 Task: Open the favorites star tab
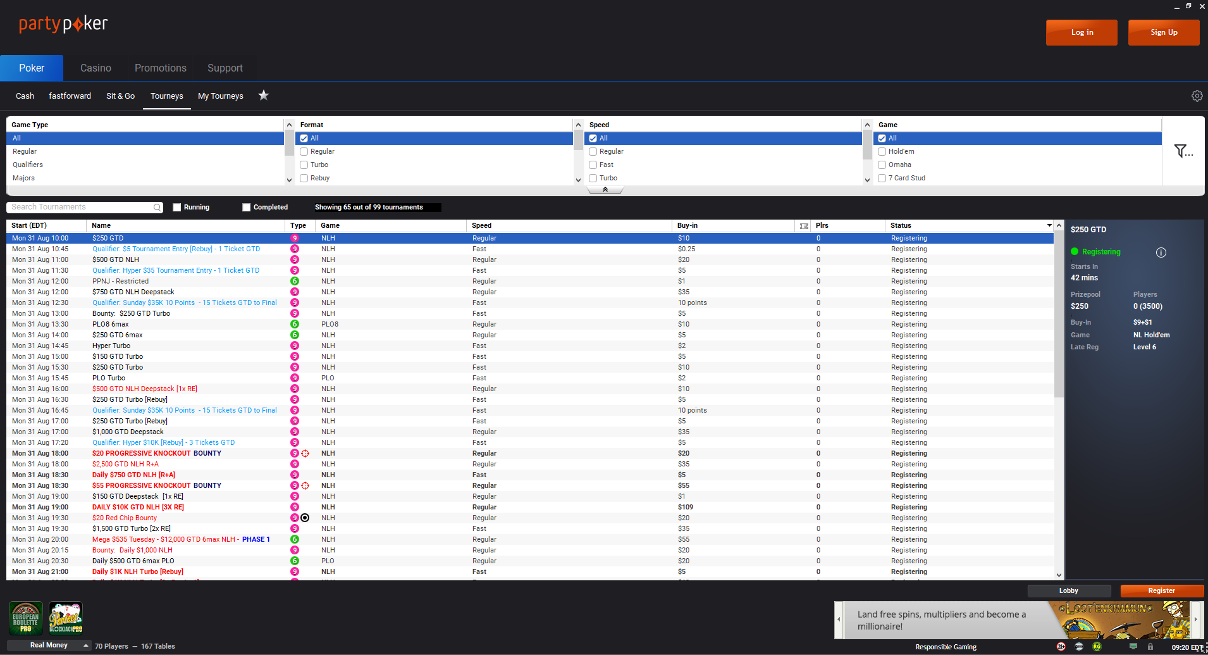coord(264,95)
